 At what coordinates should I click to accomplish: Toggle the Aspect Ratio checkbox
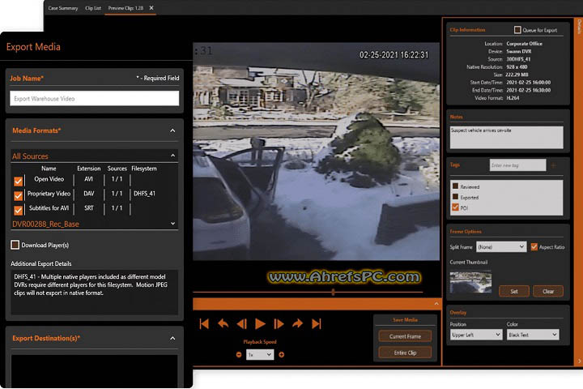tap(534, 247)
